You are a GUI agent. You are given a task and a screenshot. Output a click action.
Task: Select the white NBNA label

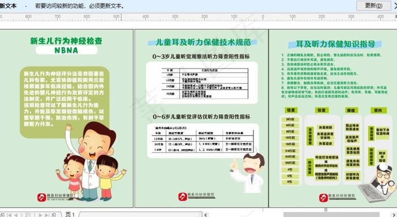point(66,50)
